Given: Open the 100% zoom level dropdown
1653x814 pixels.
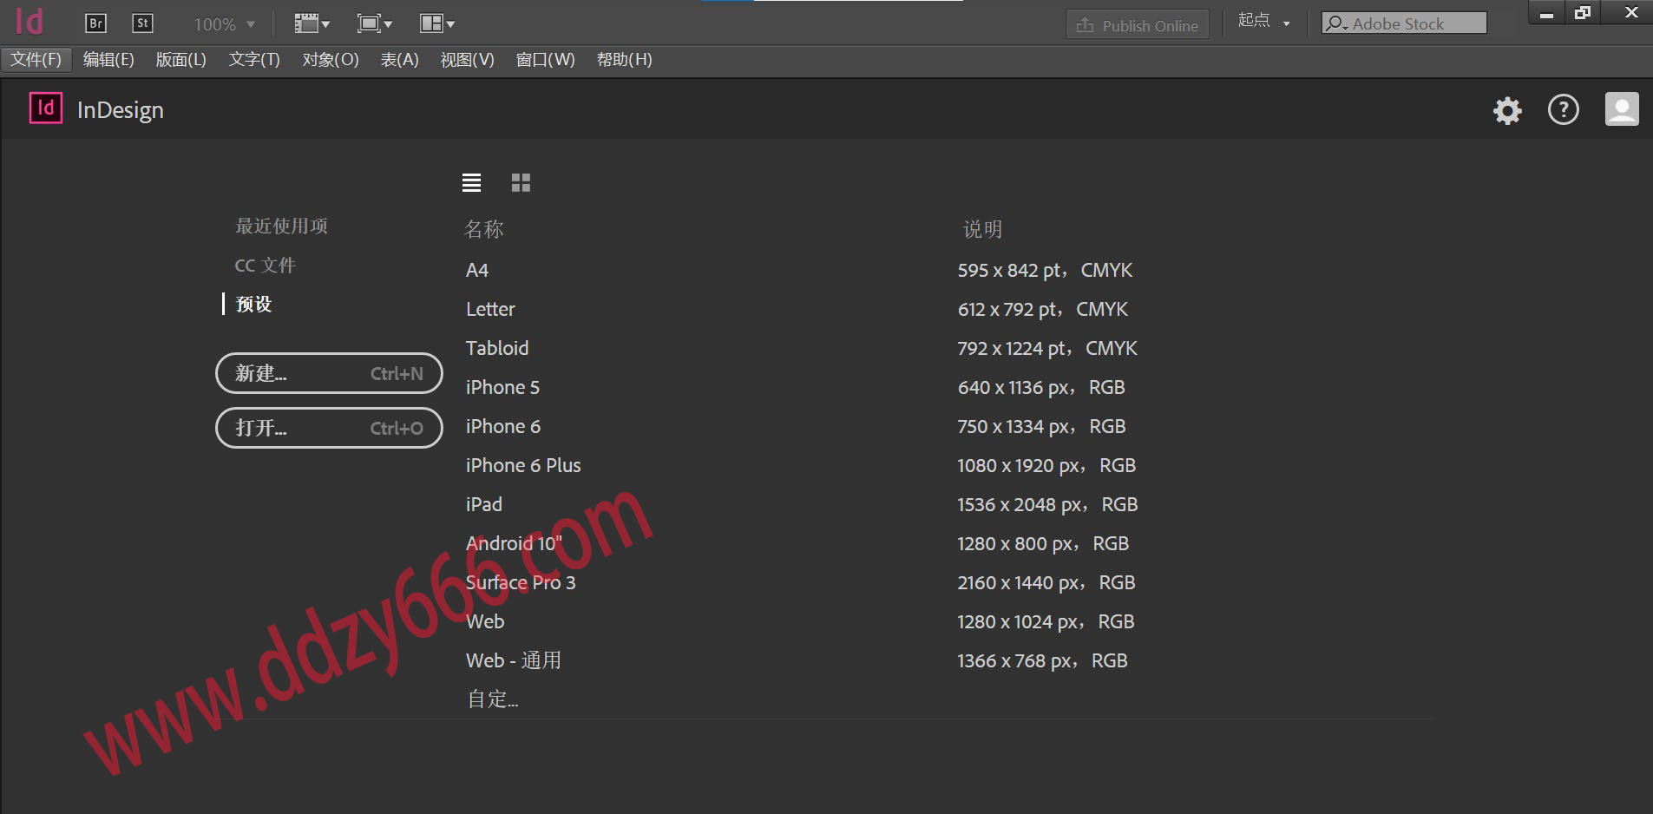Looking at the screenshot, I should coord(225,24).
